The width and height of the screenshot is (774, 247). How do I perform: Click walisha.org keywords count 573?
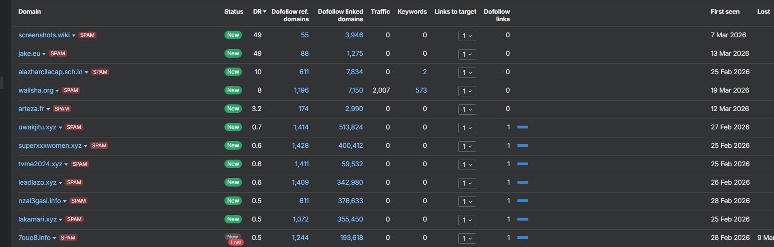tap(421, 90)
